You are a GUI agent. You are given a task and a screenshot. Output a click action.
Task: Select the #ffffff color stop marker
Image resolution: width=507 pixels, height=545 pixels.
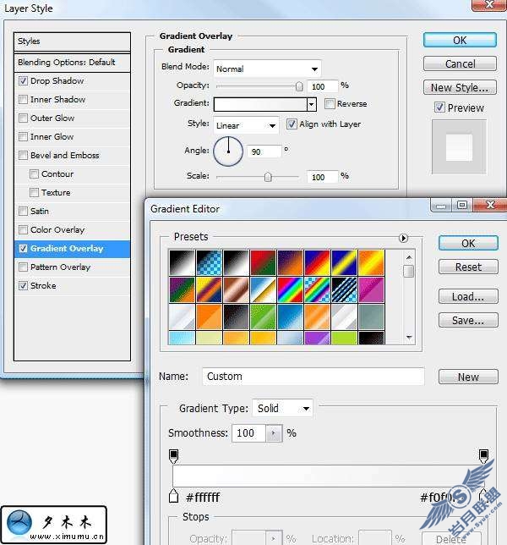point(173,496)
